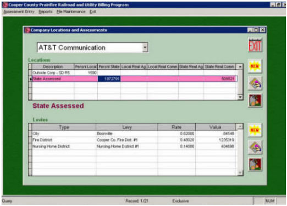
Task: Click the Levies grid scroll-down arrow
Action: [240, 172]
